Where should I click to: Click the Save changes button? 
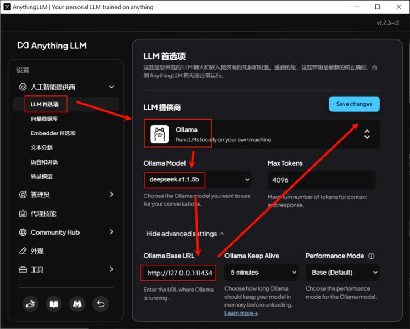pos(354,104)
